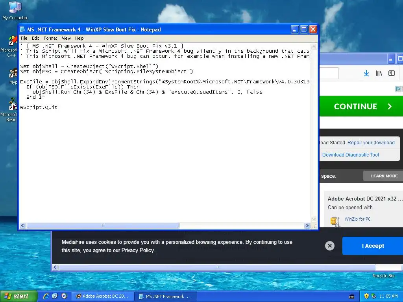Click the LEARN MORE button
The height and width of the screenshot is (302, 403).
tap(384, 176)
